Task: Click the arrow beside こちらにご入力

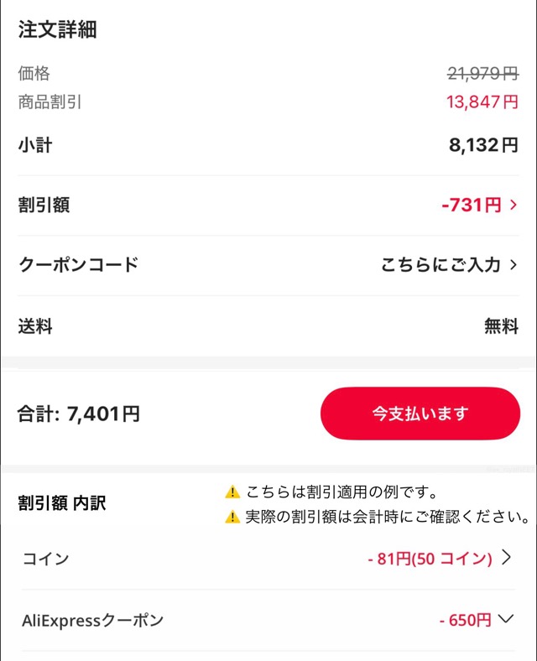Action: click(x=514, y=265)
